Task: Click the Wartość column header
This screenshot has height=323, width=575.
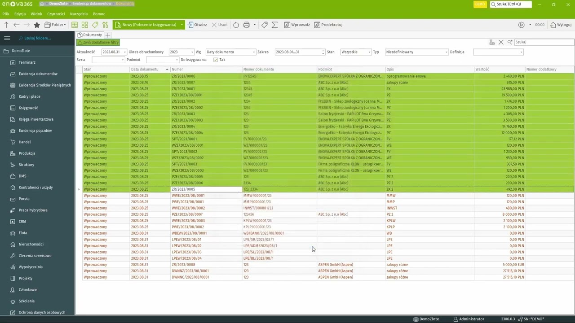Action: [500, 70]
